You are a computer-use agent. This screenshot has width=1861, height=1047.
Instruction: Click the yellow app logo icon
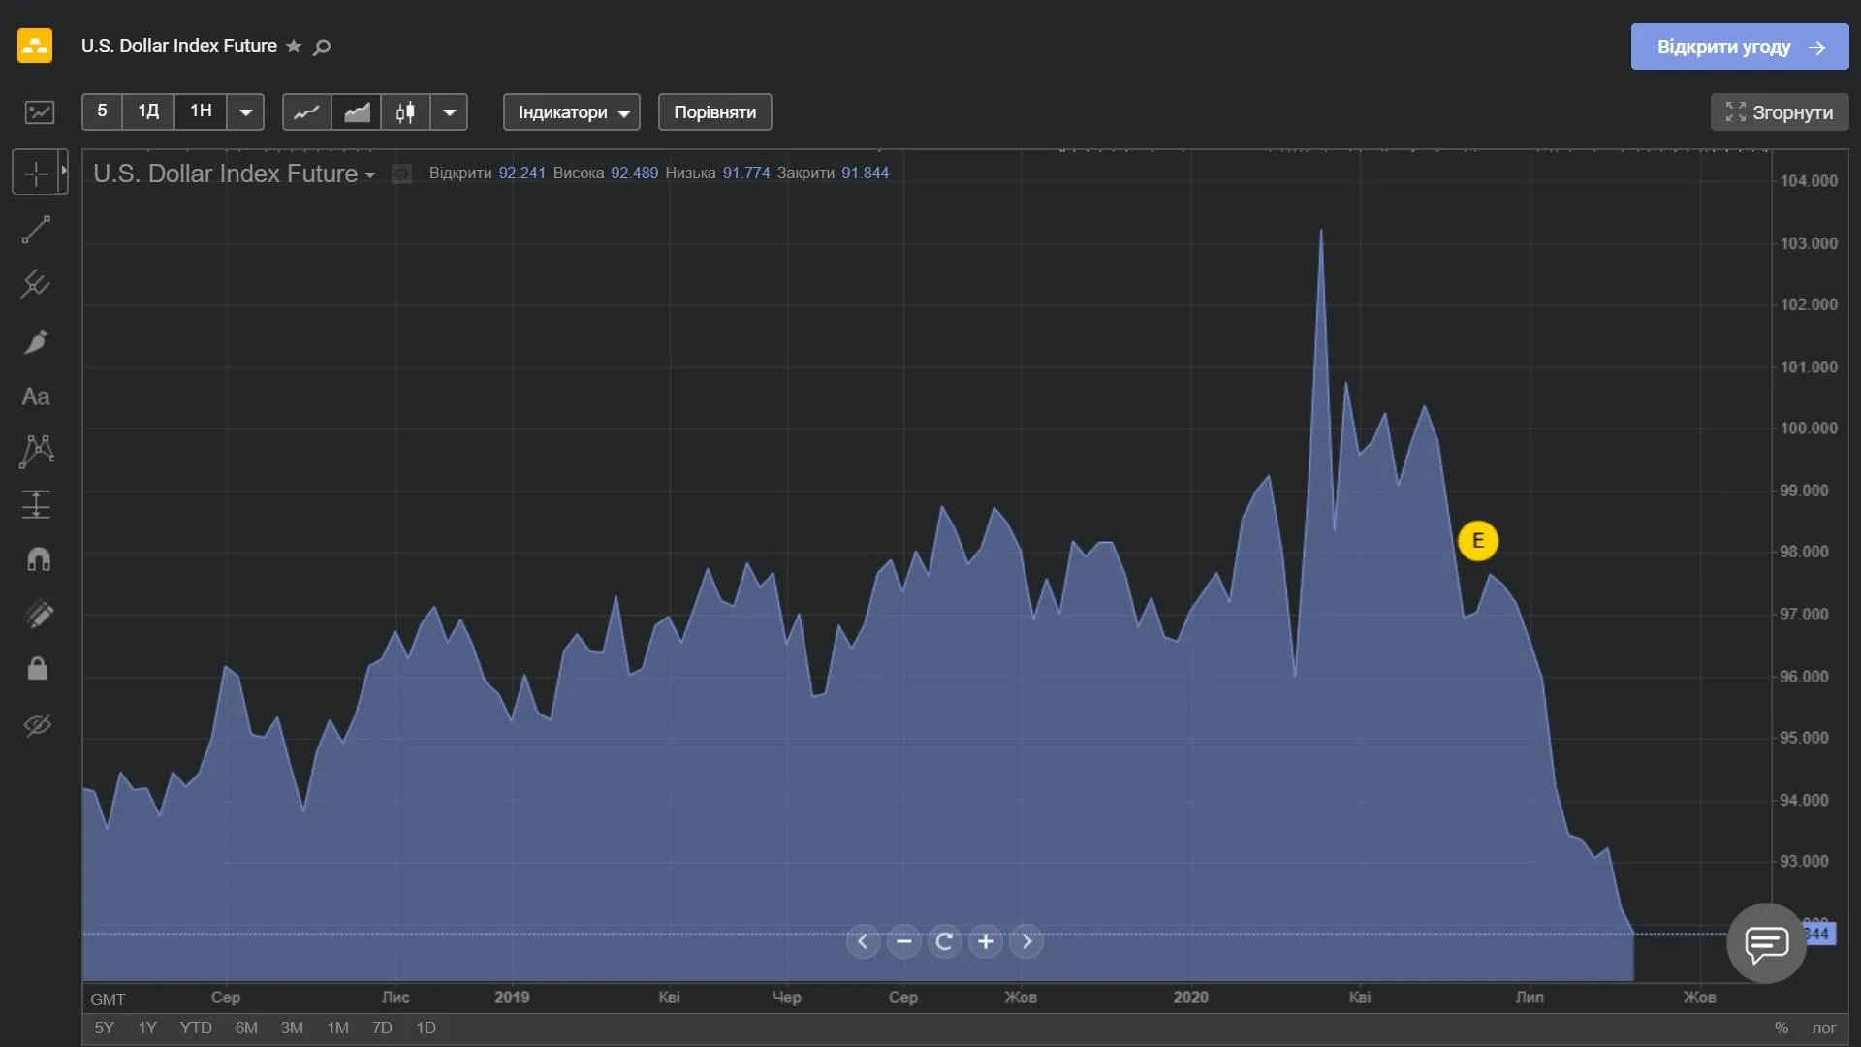coord(35,46)
